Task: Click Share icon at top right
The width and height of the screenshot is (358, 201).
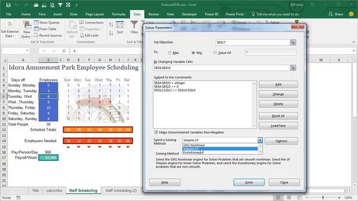Action: click(336, 14)
